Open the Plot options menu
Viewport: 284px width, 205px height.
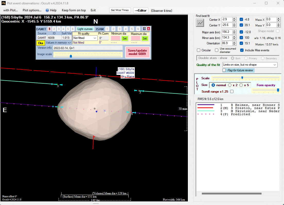[32, 10]
